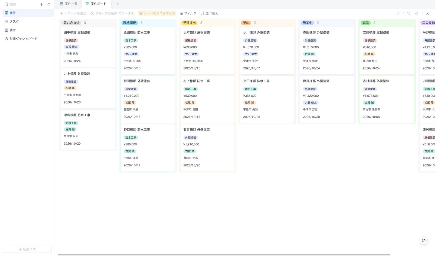Collapse the sidebar with the double chevron
This screenshot has height=256, width=435.
point(49,4)
